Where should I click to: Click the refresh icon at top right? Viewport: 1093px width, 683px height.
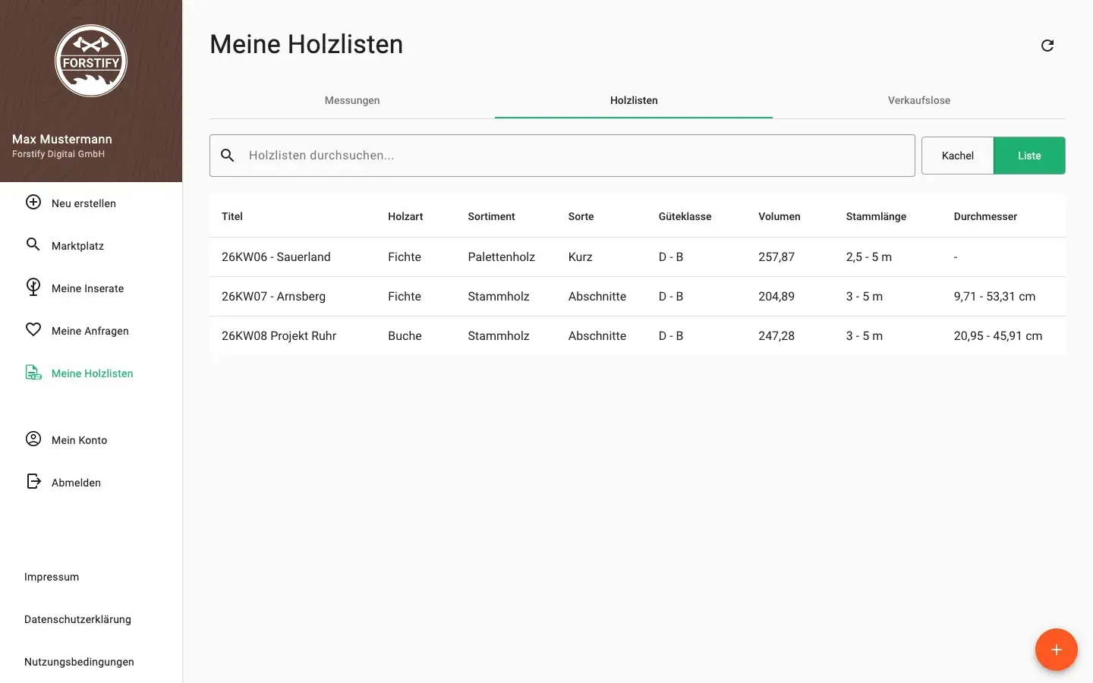(1047, 46)
